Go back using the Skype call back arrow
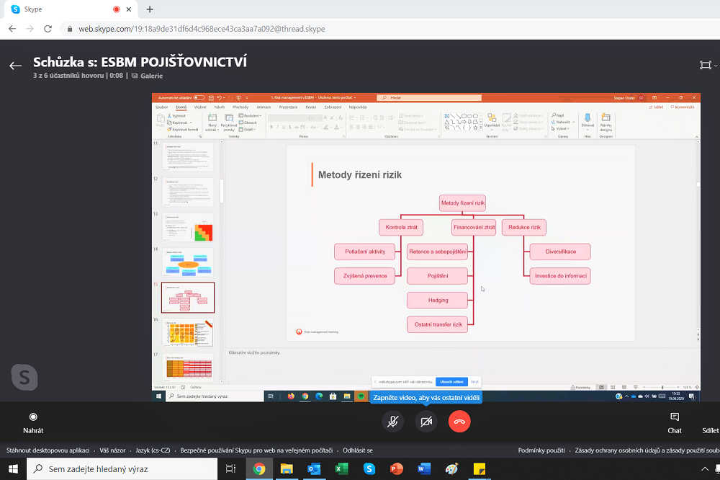720x480 pixels. 15,66
